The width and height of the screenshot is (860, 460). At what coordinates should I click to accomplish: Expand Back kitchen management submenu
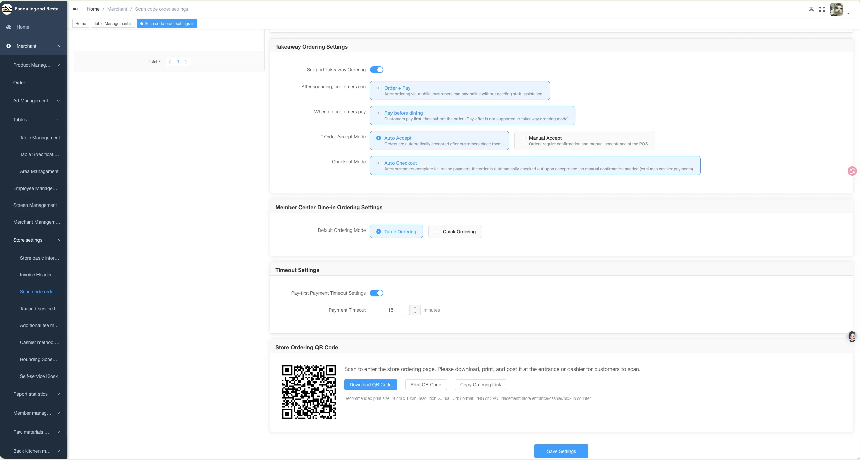click(58, 451)
